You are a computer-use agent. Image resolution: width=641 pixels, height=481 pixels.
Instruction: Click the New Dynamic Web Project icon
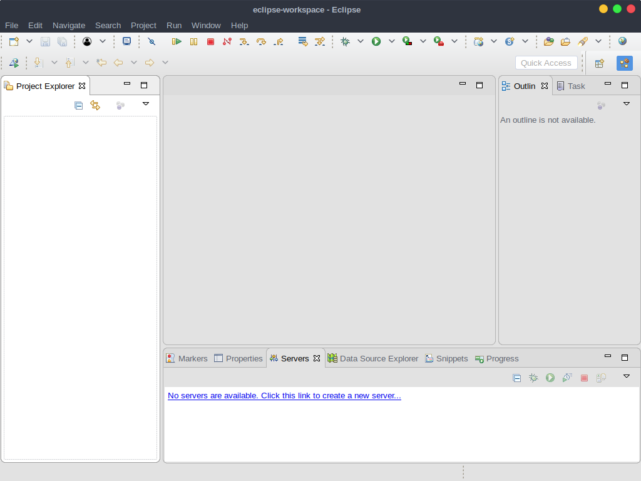pos(478,41)
